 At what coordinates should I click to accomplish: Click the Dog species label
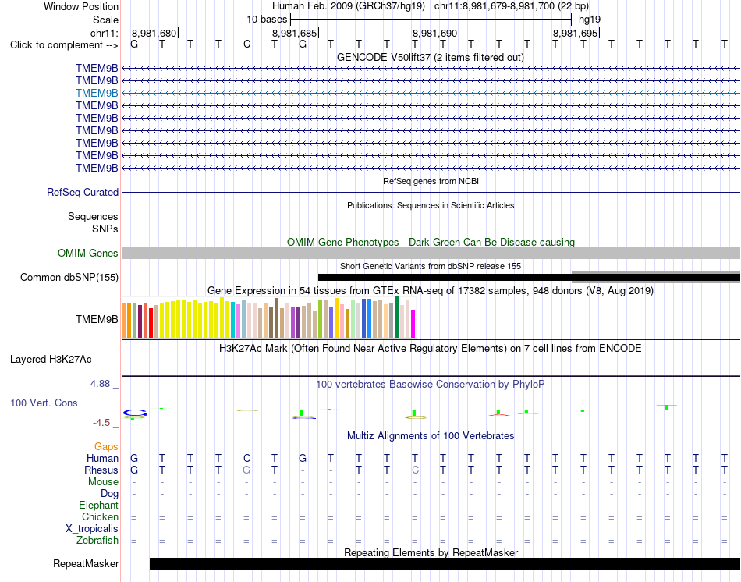109,494
